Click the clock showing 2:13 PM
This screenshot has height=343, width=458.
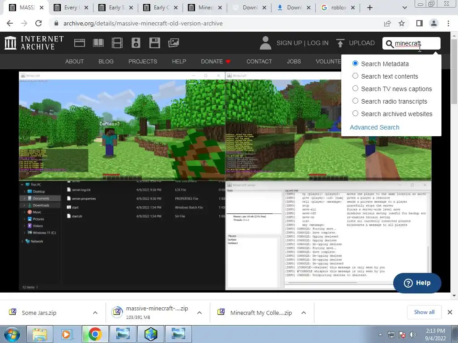tap(435, 331)
